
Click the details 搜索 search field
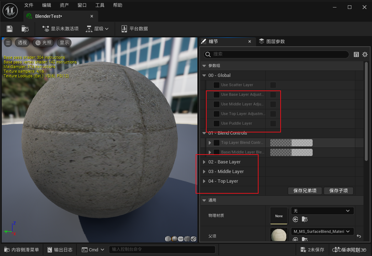276,54
